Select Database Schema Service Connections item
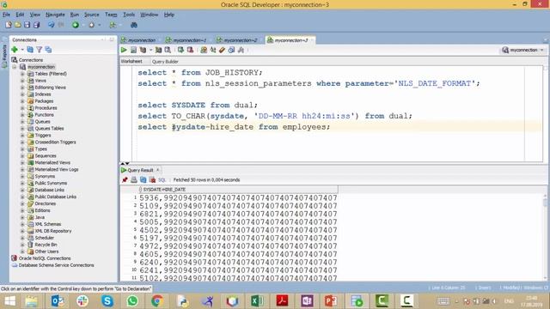Viewport: 550px width, 309px height. click(x=56, y=265)
